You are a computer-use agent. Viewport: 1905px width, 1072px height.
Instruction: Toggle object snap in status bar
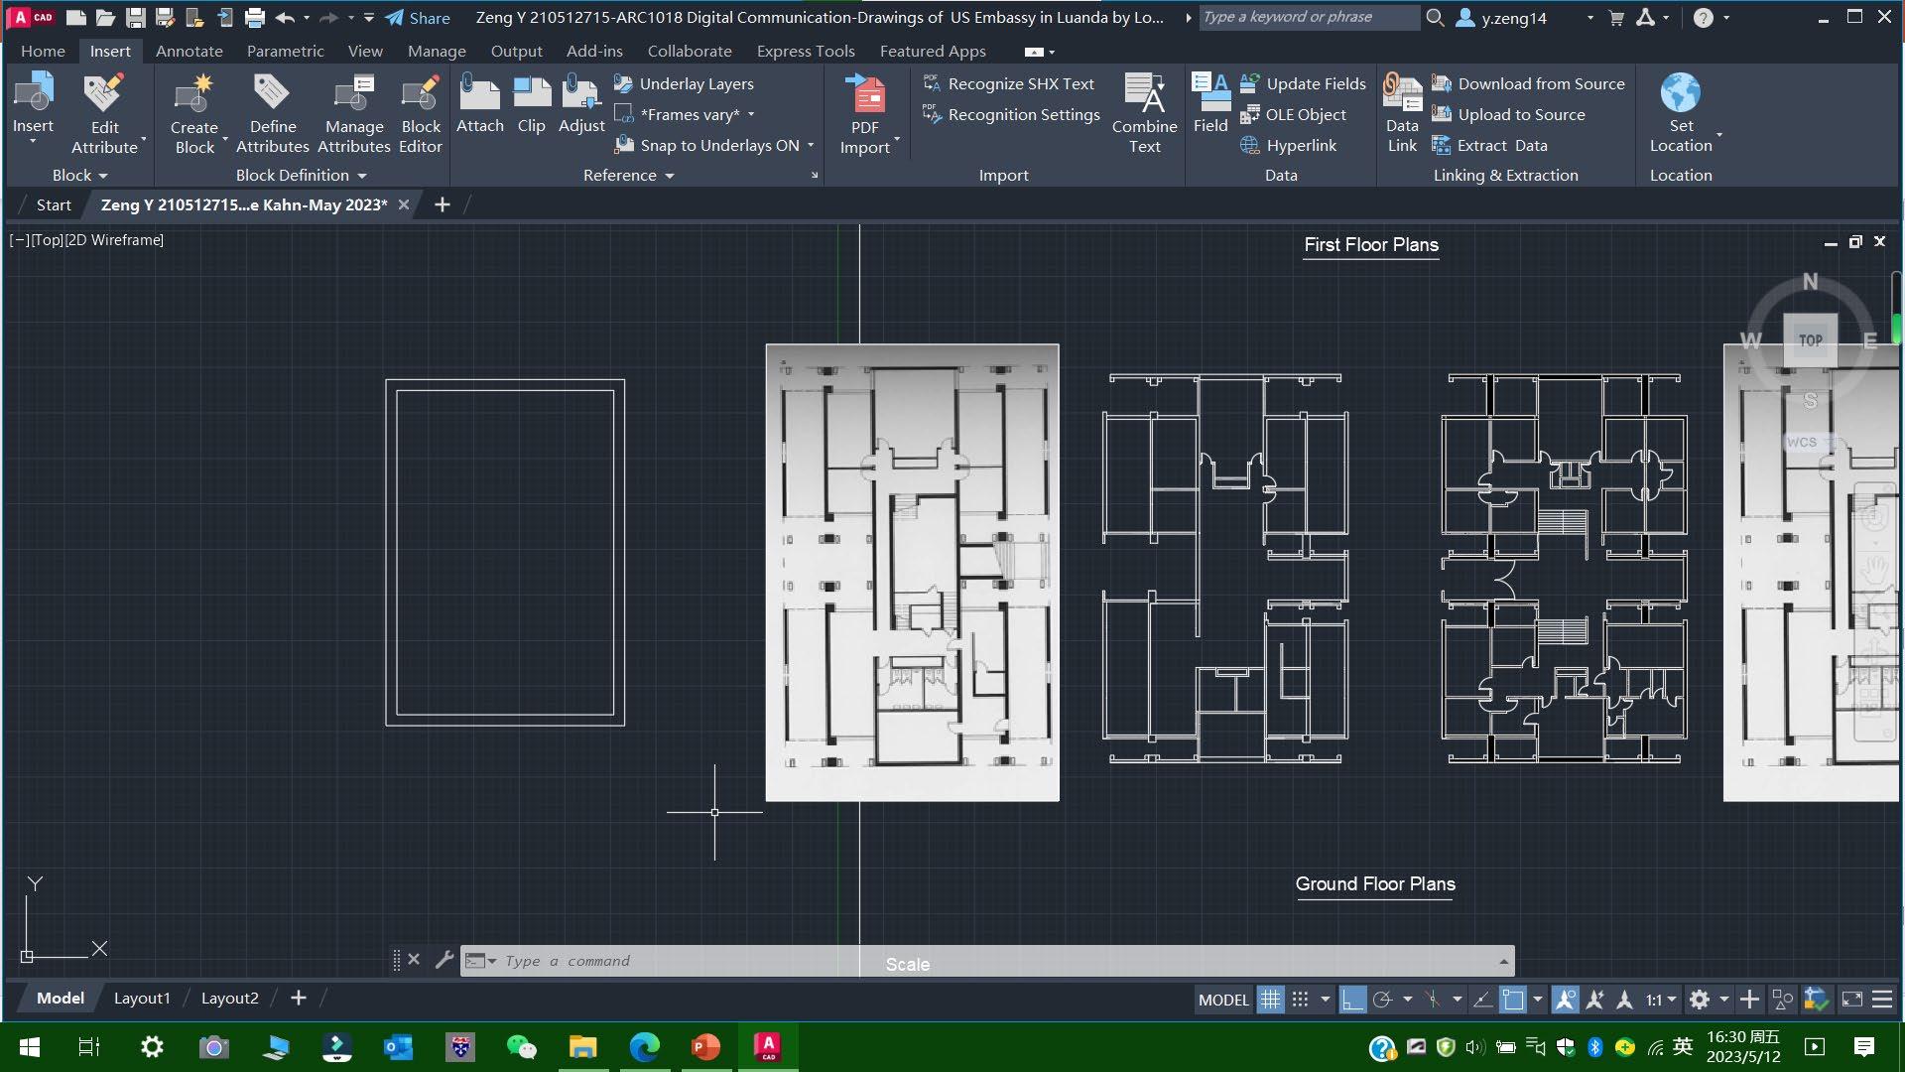tap(1512, 1000)
